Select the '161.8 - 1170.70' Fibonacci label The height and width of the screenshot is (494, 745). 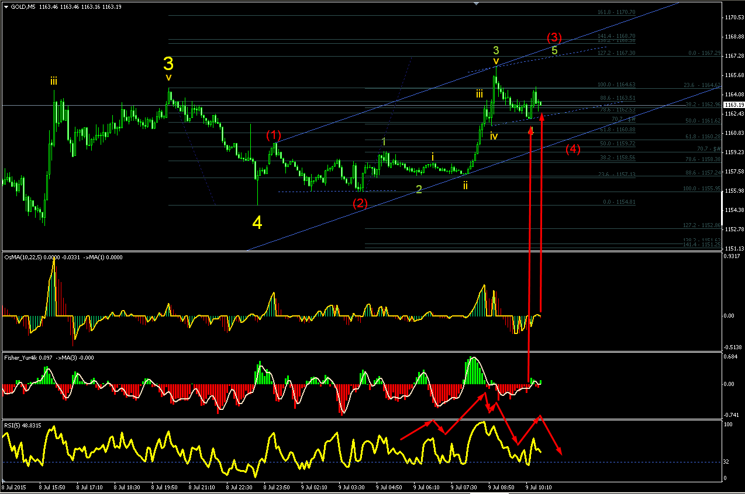pos(616,12)
